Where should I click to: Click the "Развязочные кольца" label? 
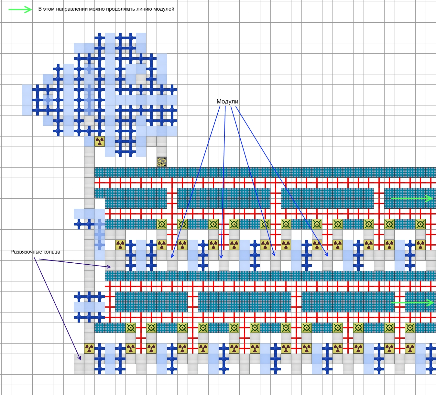coord(35,252)
